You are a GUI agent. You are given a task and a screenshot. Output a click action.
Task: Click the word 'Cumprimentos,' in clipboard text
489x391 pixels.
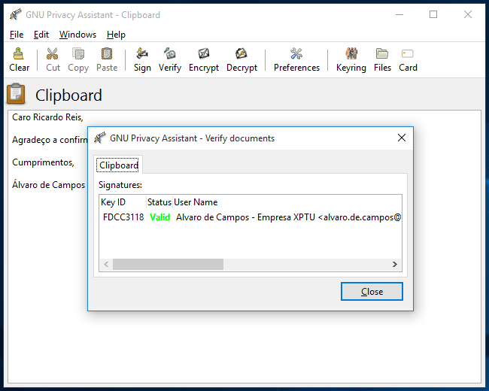pos(43,162)
